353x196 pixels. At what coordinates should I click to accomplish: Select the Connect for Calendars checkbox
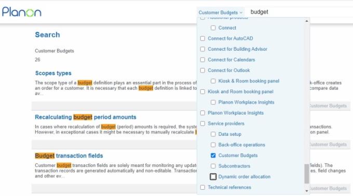coord(202,60)
